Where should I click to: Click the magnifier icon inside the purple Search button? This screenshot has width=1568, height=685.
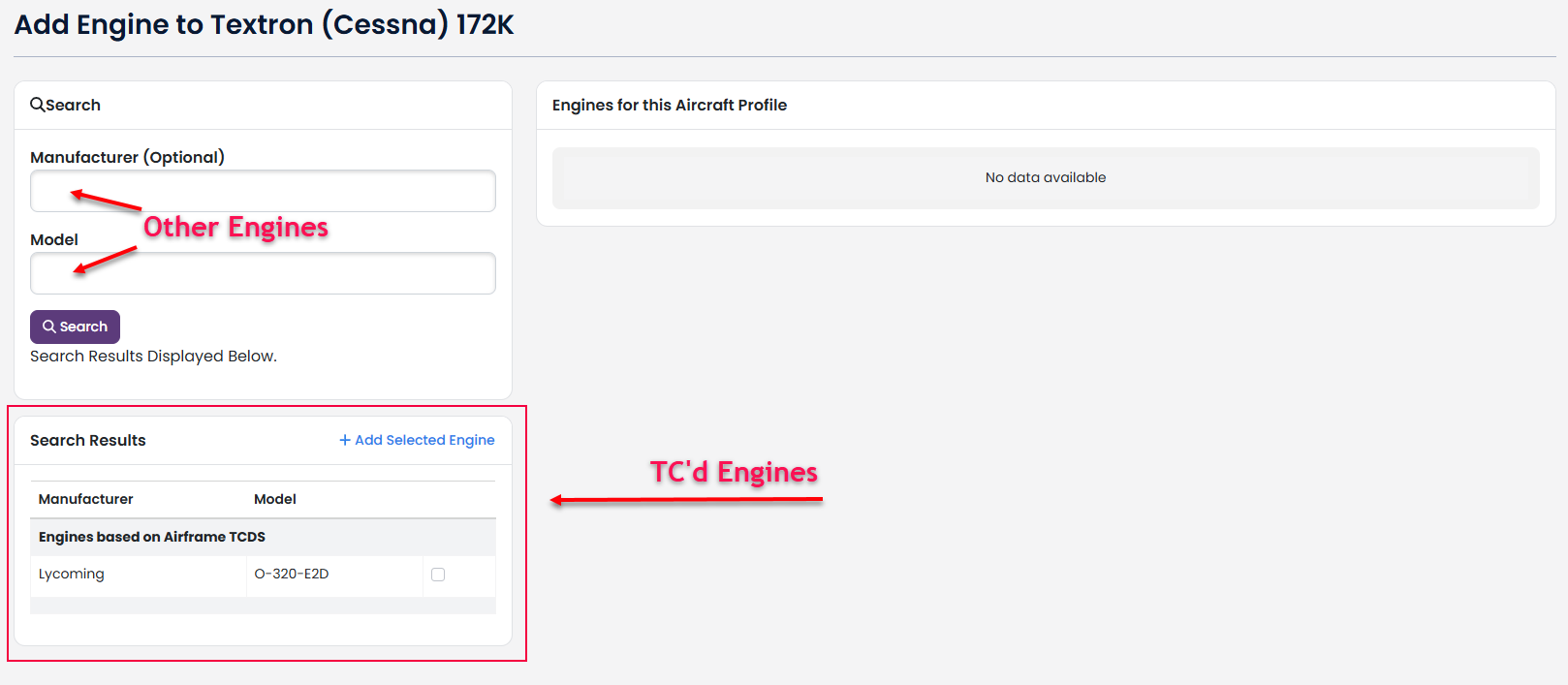tap(48, 327)
